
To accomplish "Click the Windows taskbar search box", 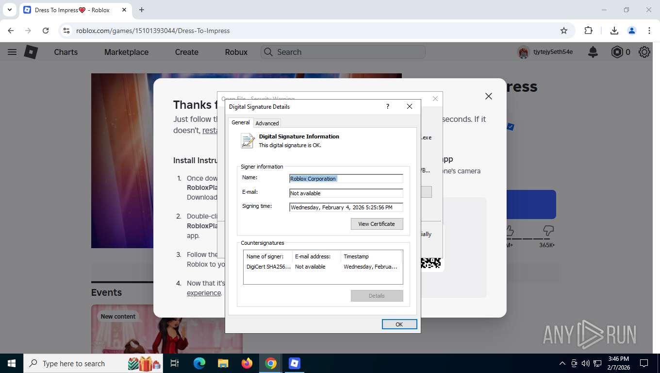I will click(x=94, y=363).
